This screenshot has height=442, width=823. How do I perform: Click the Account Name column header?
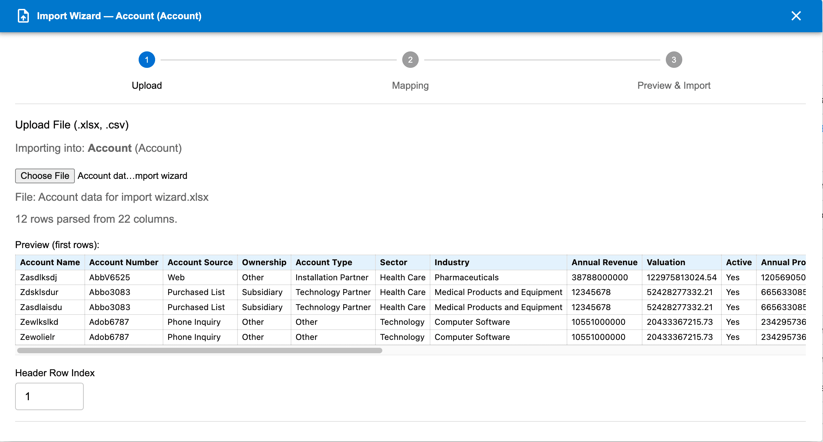[x=50, y=262]
